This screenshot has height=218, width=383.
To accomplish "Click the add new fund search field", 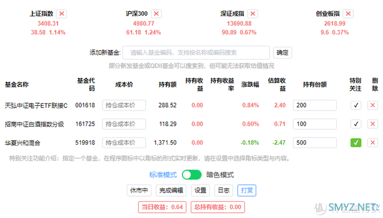I will pos(196,52).
